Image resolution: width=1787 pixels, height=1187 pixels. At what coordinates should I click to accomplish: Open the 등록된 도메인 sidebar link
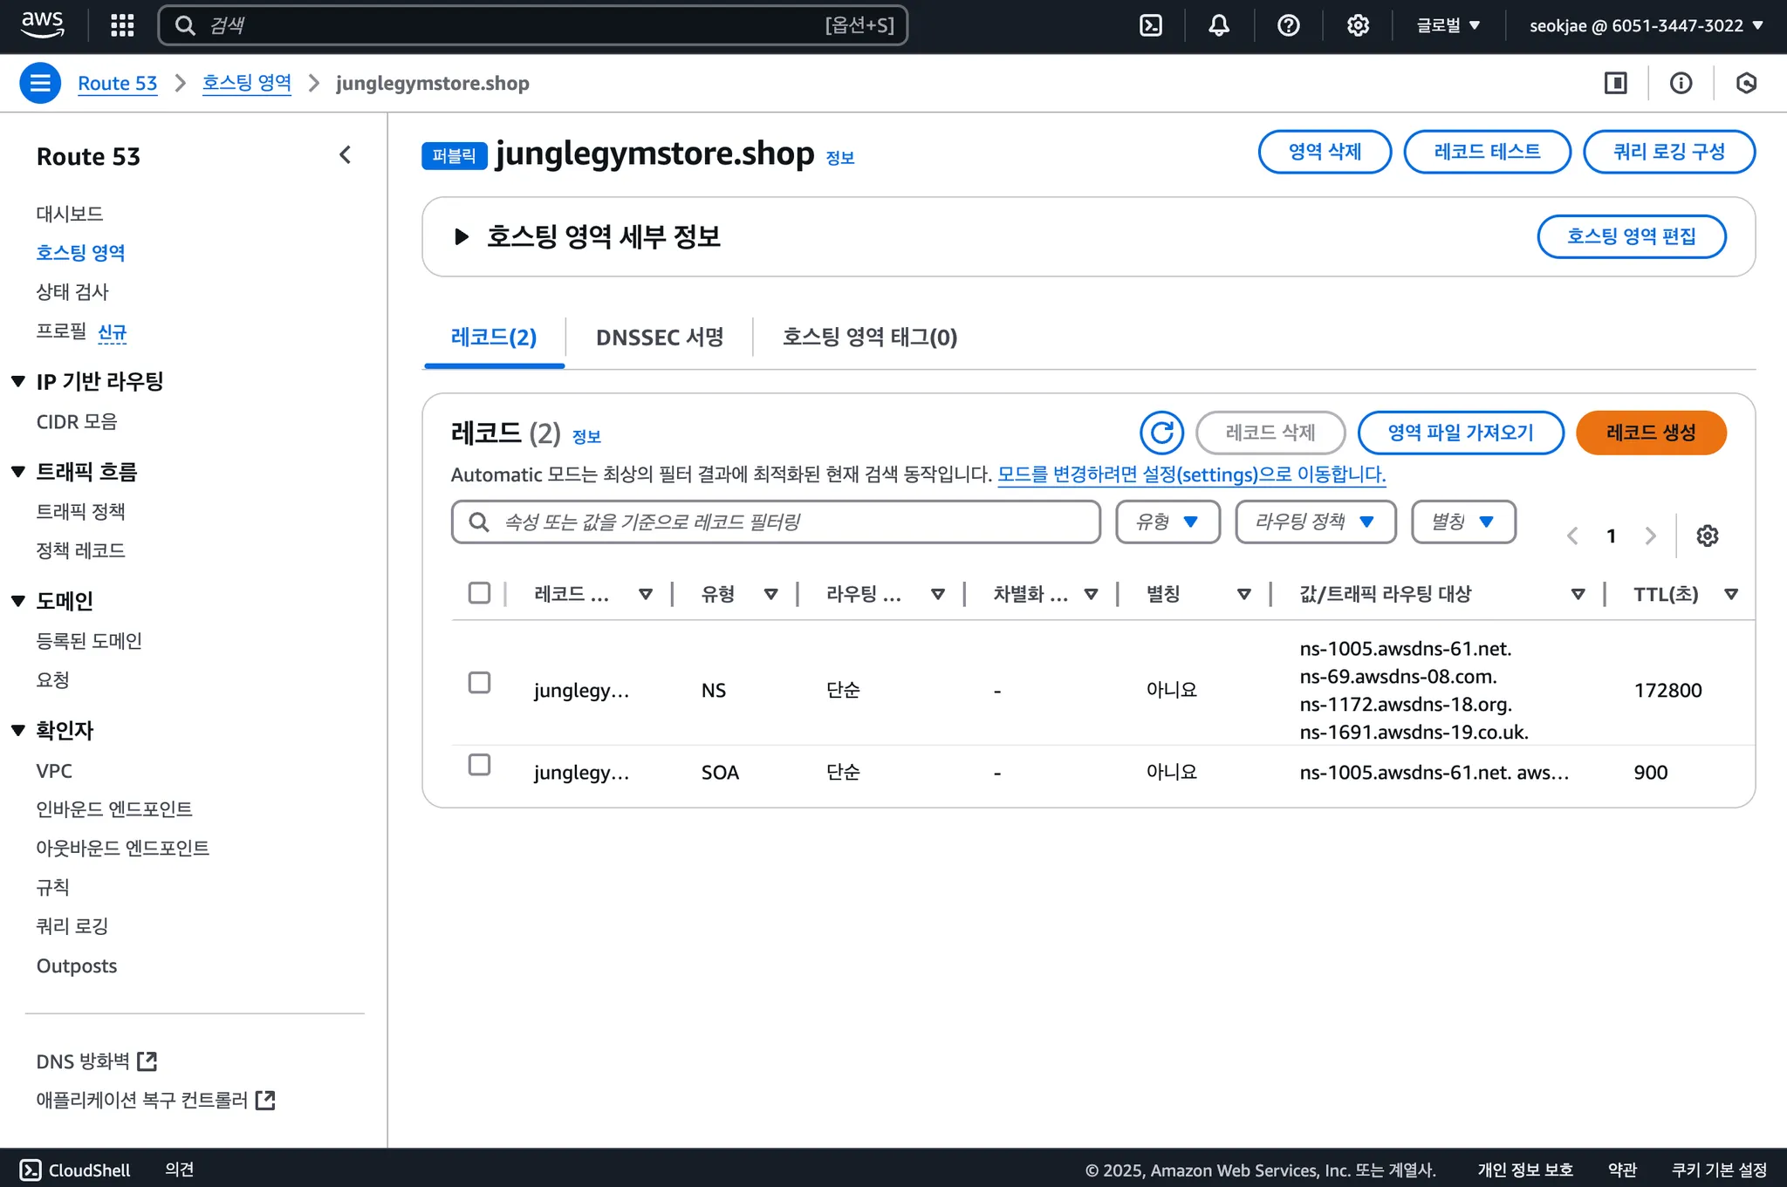coord(89,641)
